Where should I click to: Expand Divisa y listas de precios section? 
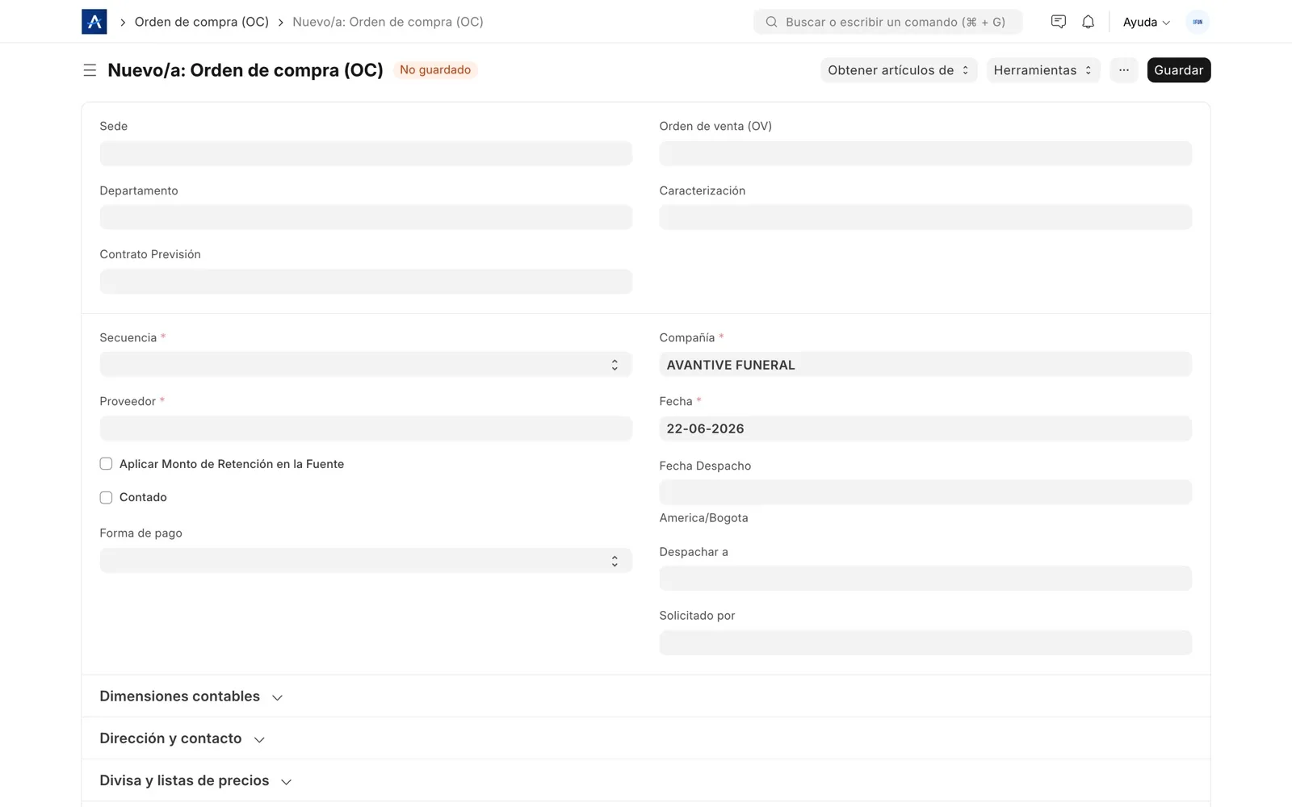196,780
